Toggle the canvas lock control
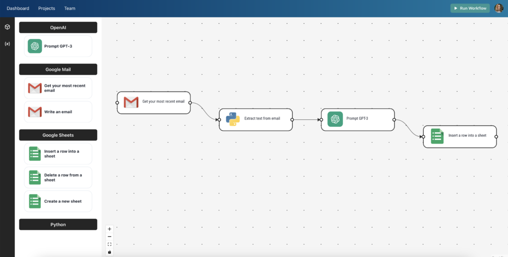The height and width of the screenshot is (257, 508). (110, 252)
